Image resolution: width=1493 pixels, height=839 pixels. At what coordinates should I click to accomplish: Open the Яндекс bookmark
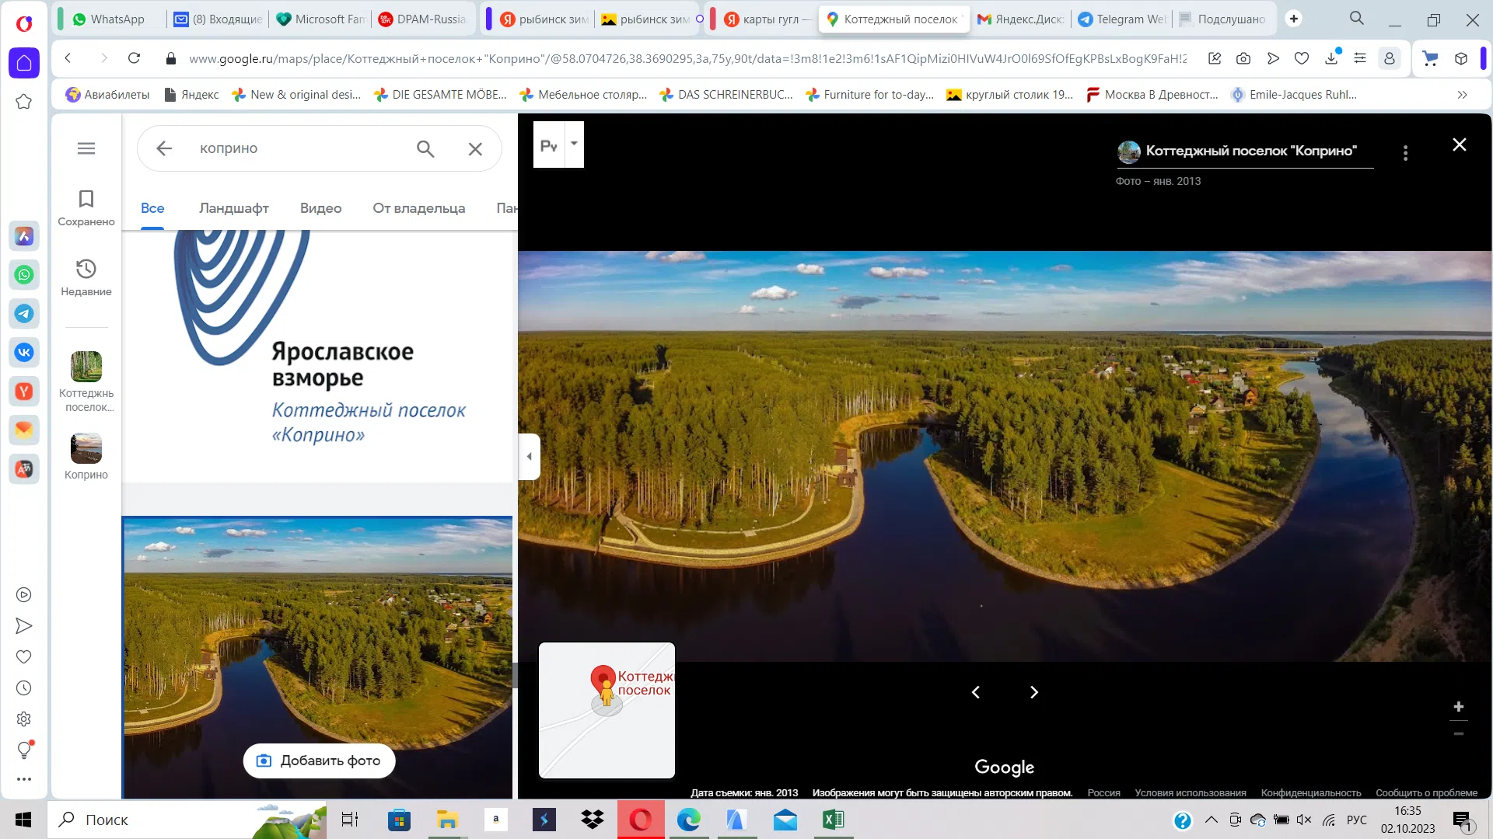191,95
